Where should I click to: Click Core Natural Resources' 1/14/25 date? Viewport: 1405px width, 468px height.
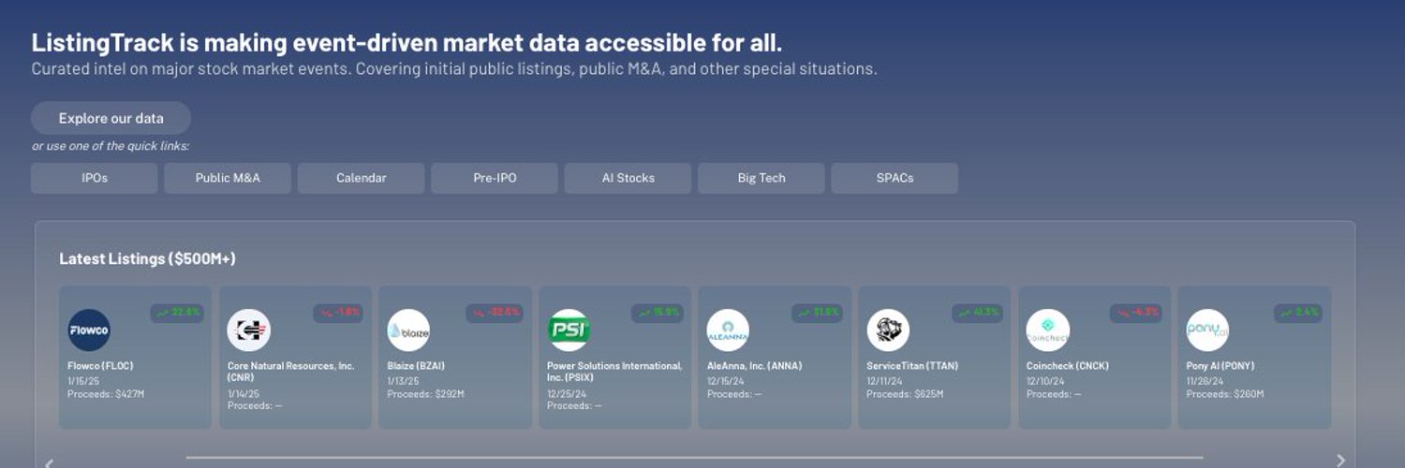click(244, 394)
